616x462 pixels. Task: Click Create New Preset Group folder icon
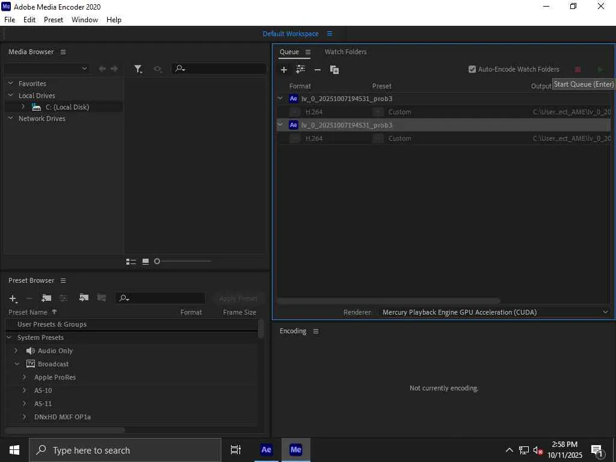point(46,298)
